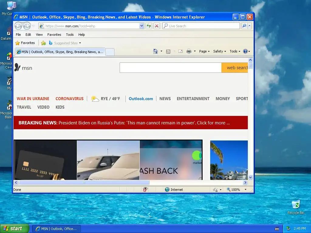
Task: Click the RYE / 49°F weather link
Action: [110, 99]
